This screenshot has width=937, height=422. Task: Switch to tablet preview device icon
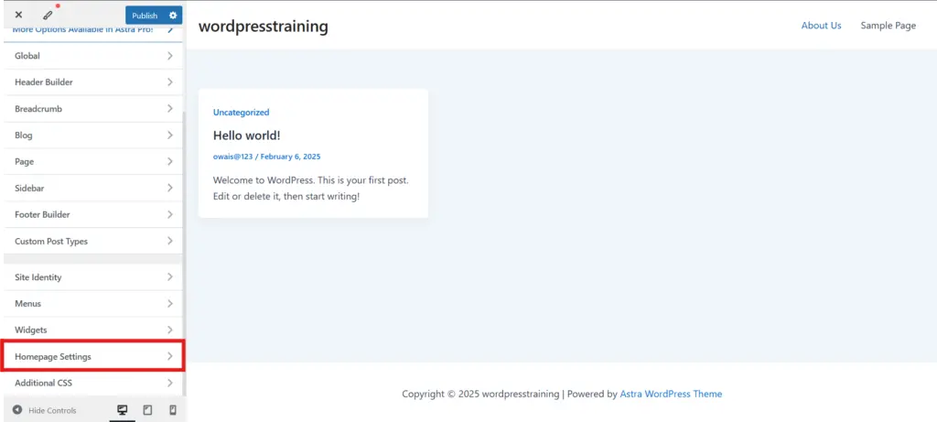click(x=147, y=410)
